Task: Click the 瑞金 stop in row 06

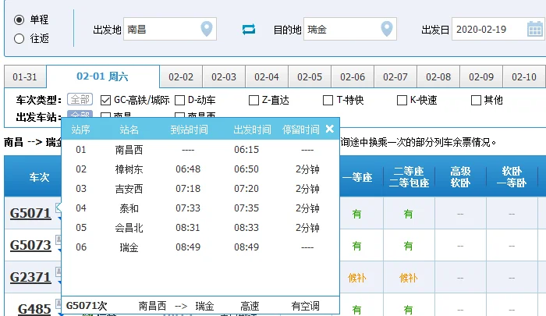Action: (129, 247)
